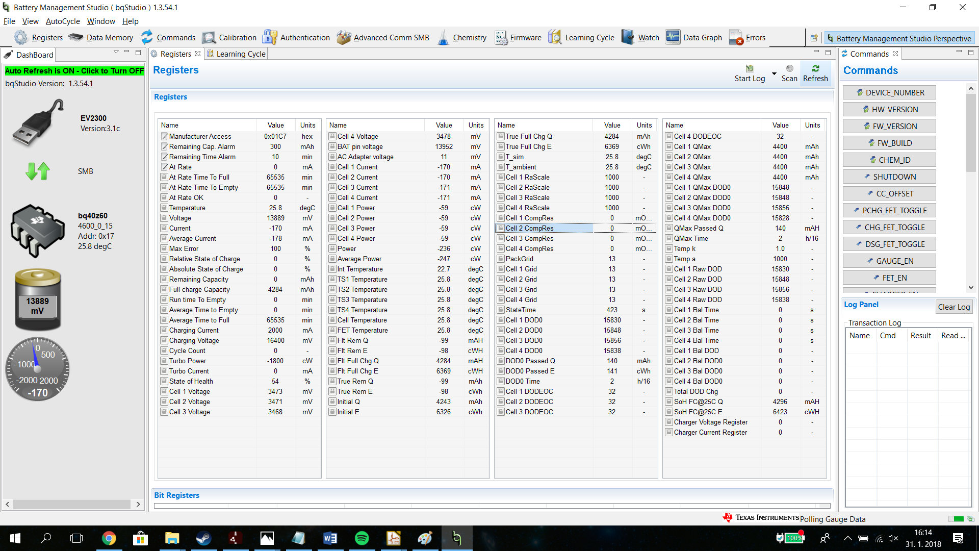
Task: Click the Clear Log button
Action: coord(954,307)
